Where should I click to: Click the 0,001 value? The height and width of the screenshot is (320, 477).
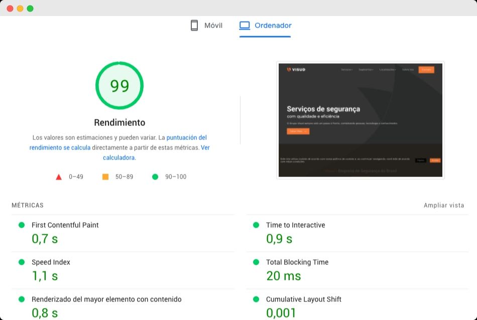pos(281,313)
